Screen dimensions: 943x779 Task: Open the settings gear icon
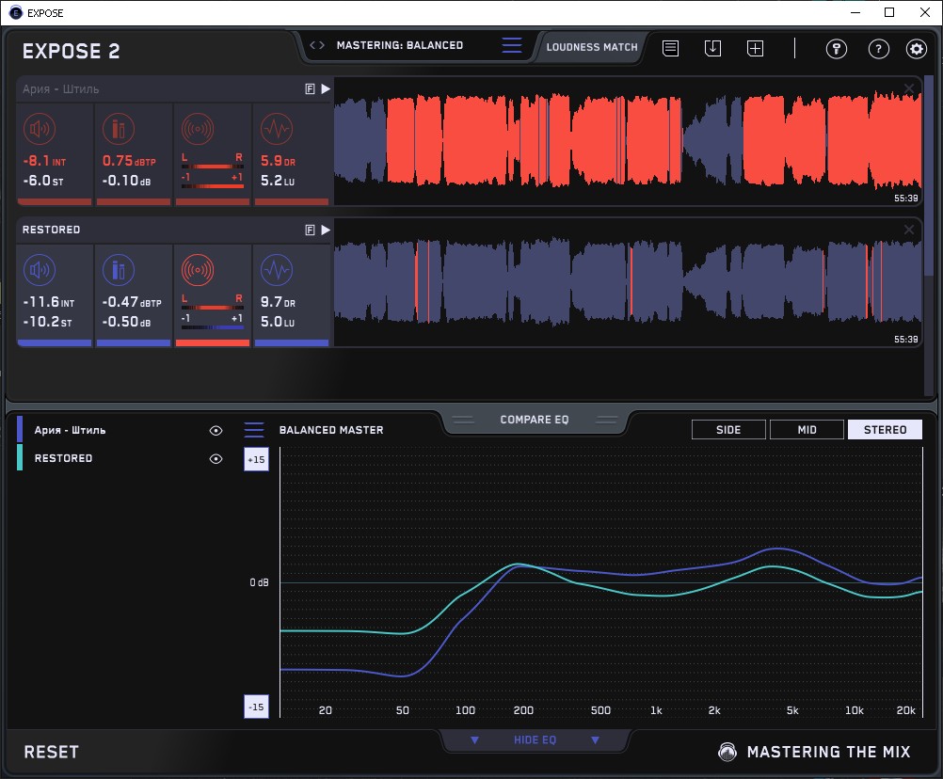(916, 49)
